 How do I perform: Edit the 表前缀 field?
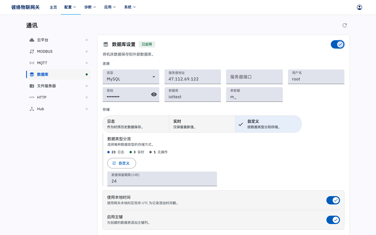click(254, 95)
